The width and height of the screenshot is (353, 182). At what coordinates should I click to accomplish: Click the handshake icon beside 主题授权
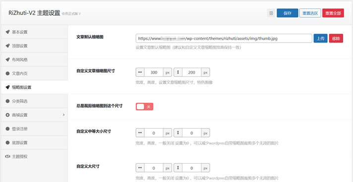pyautogui.click(x=7, y=157)
